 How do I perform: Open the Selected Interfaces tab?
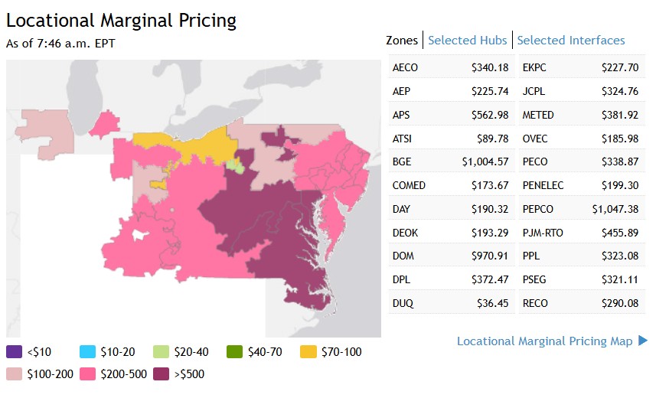571,41
